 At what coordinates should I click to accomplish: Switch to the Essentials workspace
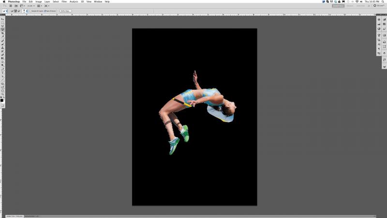pos(339,5)
